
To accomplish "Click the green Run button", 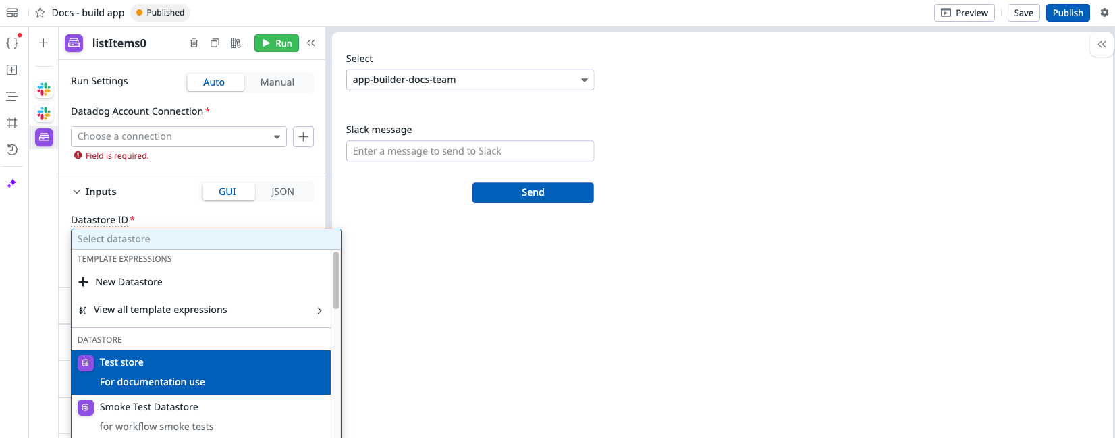I will [x=277, y=43].
